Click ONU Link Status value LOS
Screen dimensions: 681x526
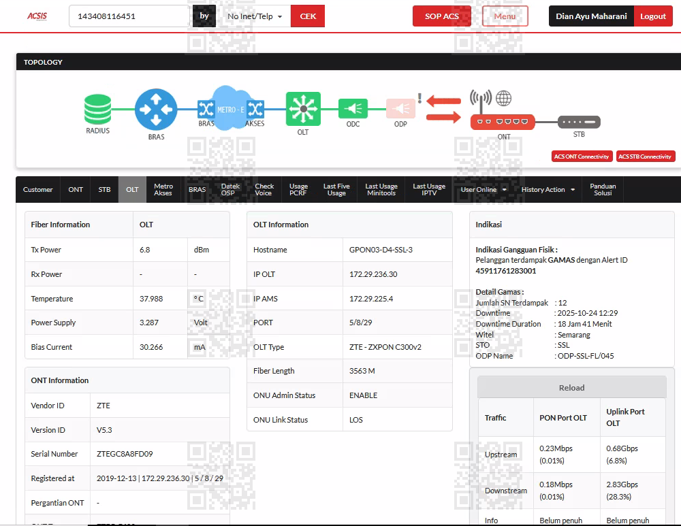(355, 420)
